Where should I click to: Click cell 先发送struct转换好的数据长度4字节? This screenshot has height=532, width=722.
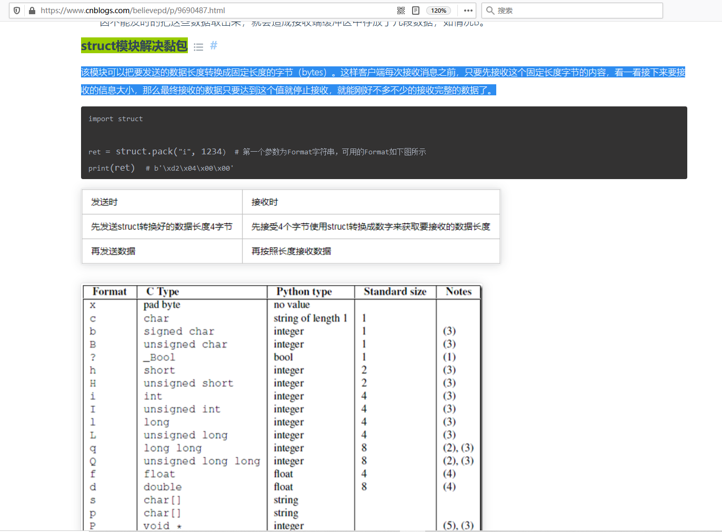(162, 226)
